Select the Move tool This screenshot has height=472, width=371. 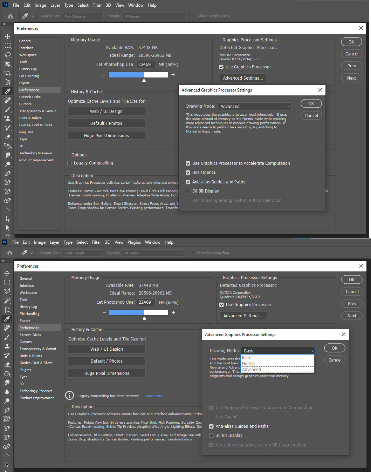pyautogui.click(x=7, y=36)
